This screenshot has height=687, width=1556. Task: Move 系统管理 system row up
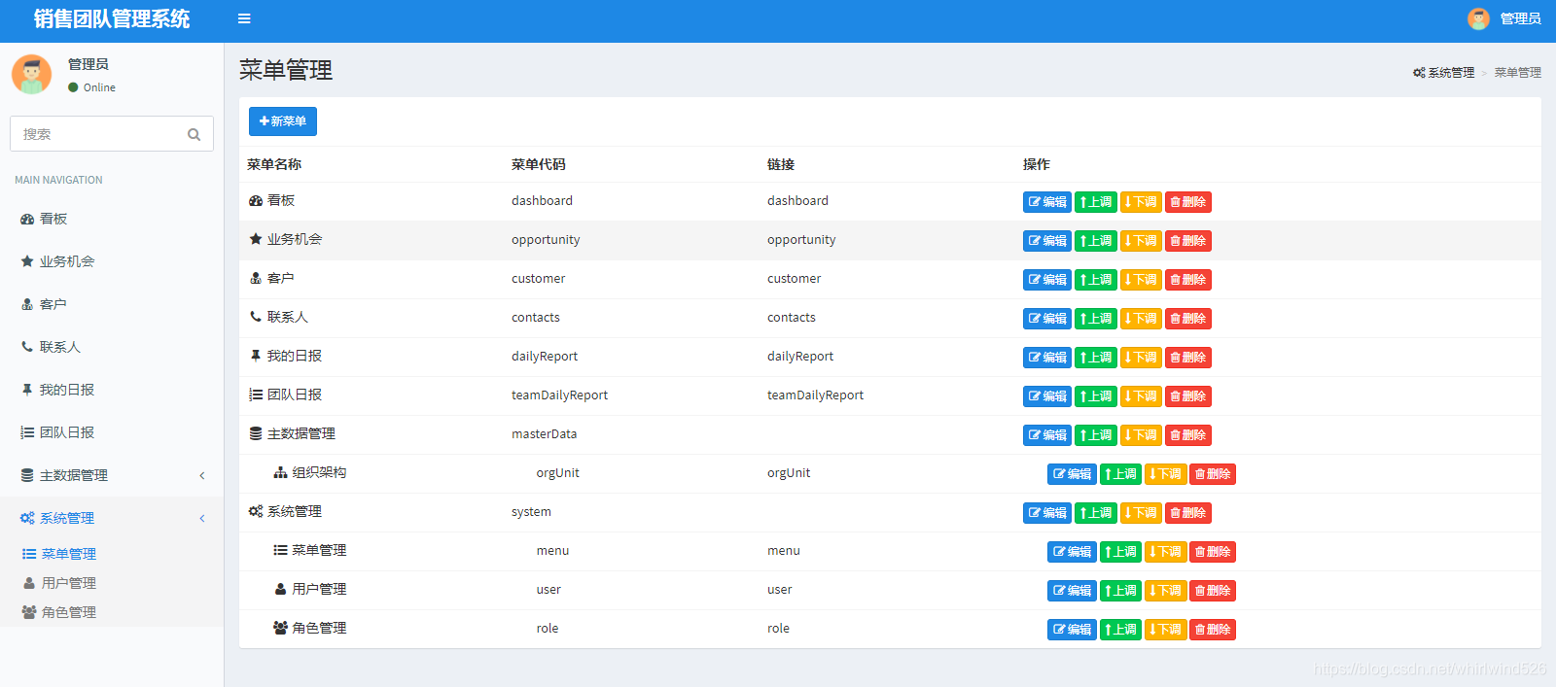[1096, 513]
